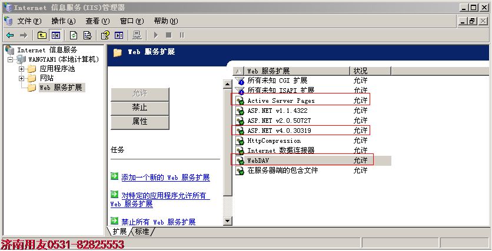Image resolution: width=492 pixels, height=251 pixels.
Task: Click the Back arrow toolbar icon
Action: (10, 35)
